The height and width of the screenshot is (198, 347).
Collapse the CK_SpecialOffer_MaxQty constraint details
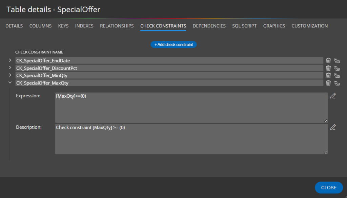click(x=10, y=83)
